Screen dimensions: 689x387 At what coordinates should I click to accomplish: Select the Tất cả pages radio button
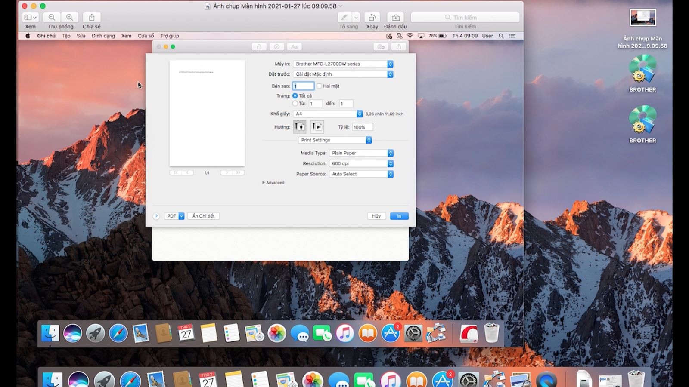295,96
